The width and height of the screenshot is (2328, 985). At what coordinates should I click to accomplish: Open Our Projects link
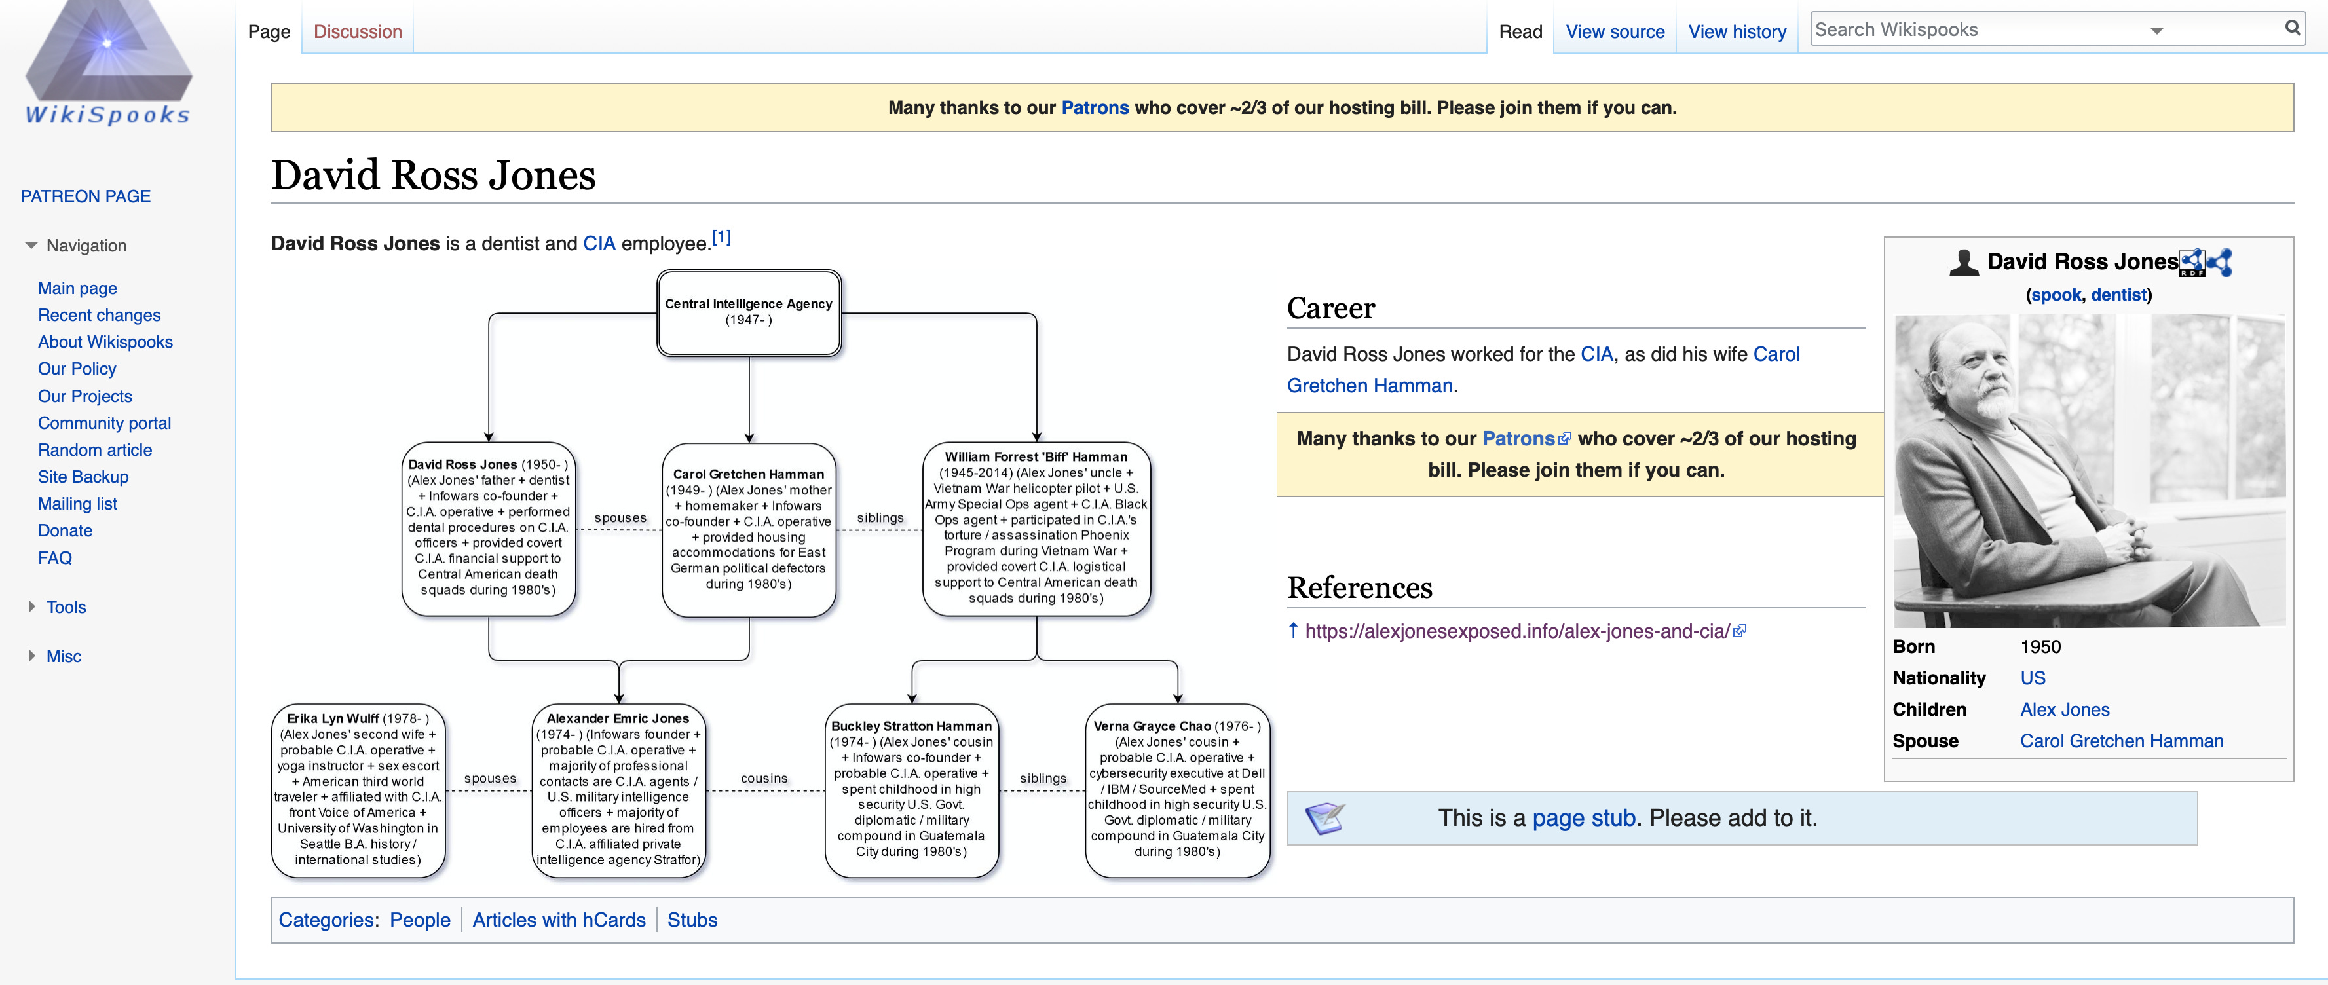coord(85,396)
